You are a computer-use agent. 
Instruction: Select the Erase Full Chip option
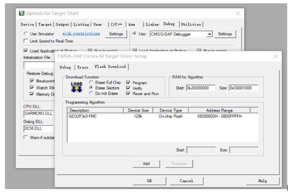click(x=91, y=83)
